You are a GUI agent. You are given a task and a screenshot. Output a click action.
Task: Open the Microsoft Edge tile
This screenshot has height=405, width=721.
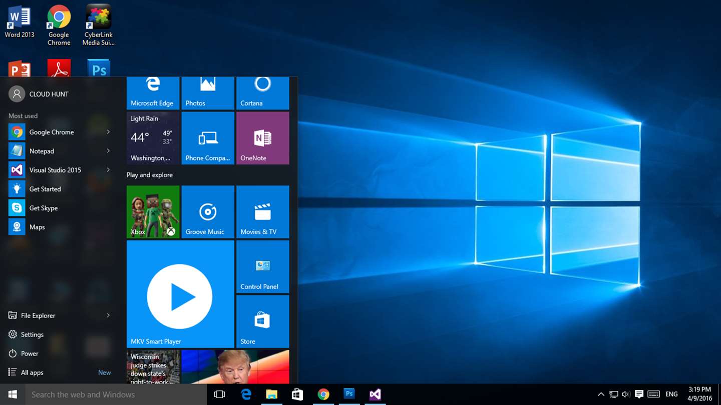click(x=153, y=93)
